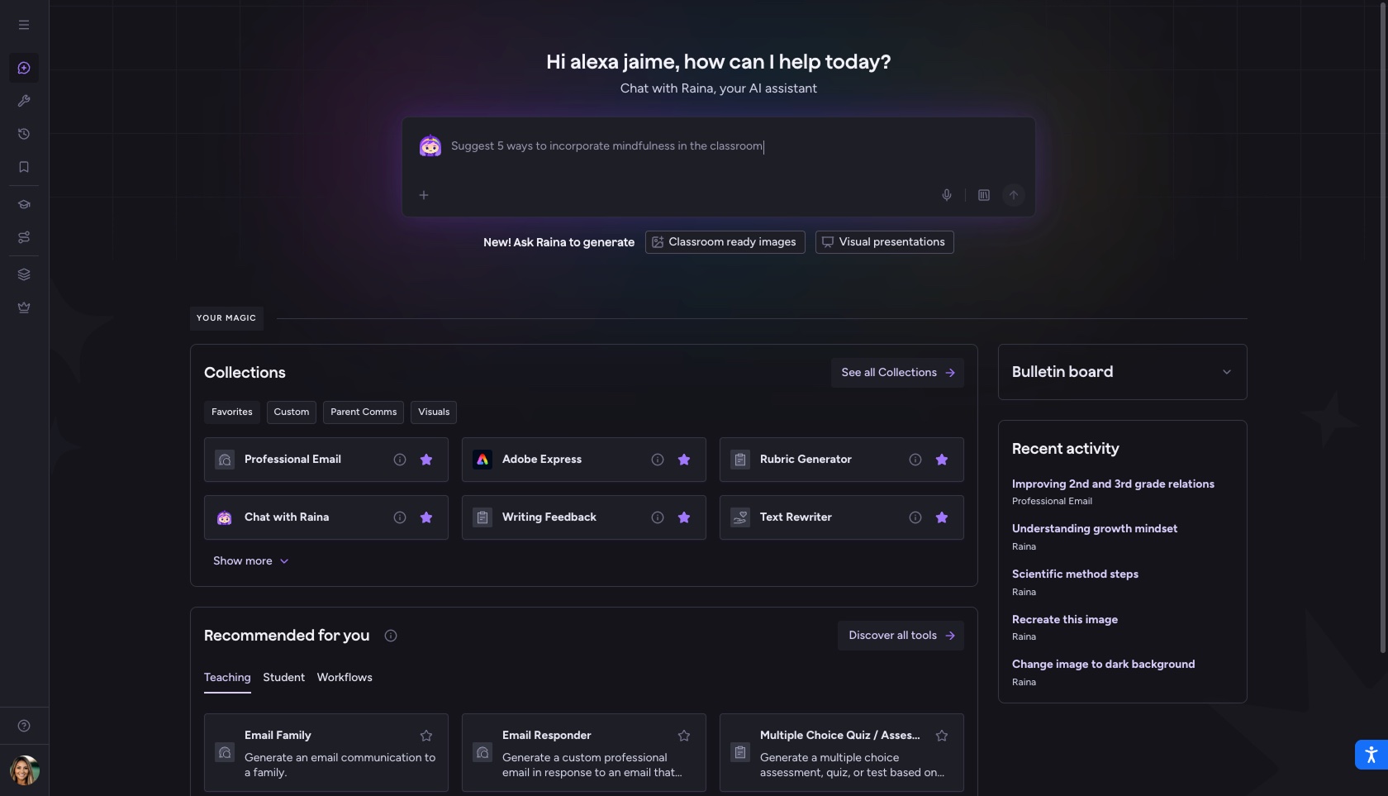The width and height of the screenshot is (1388, 796).
Task: Open the prompt library icon beside the microphone
Action: pyautogui.click(x=984, y=195)
